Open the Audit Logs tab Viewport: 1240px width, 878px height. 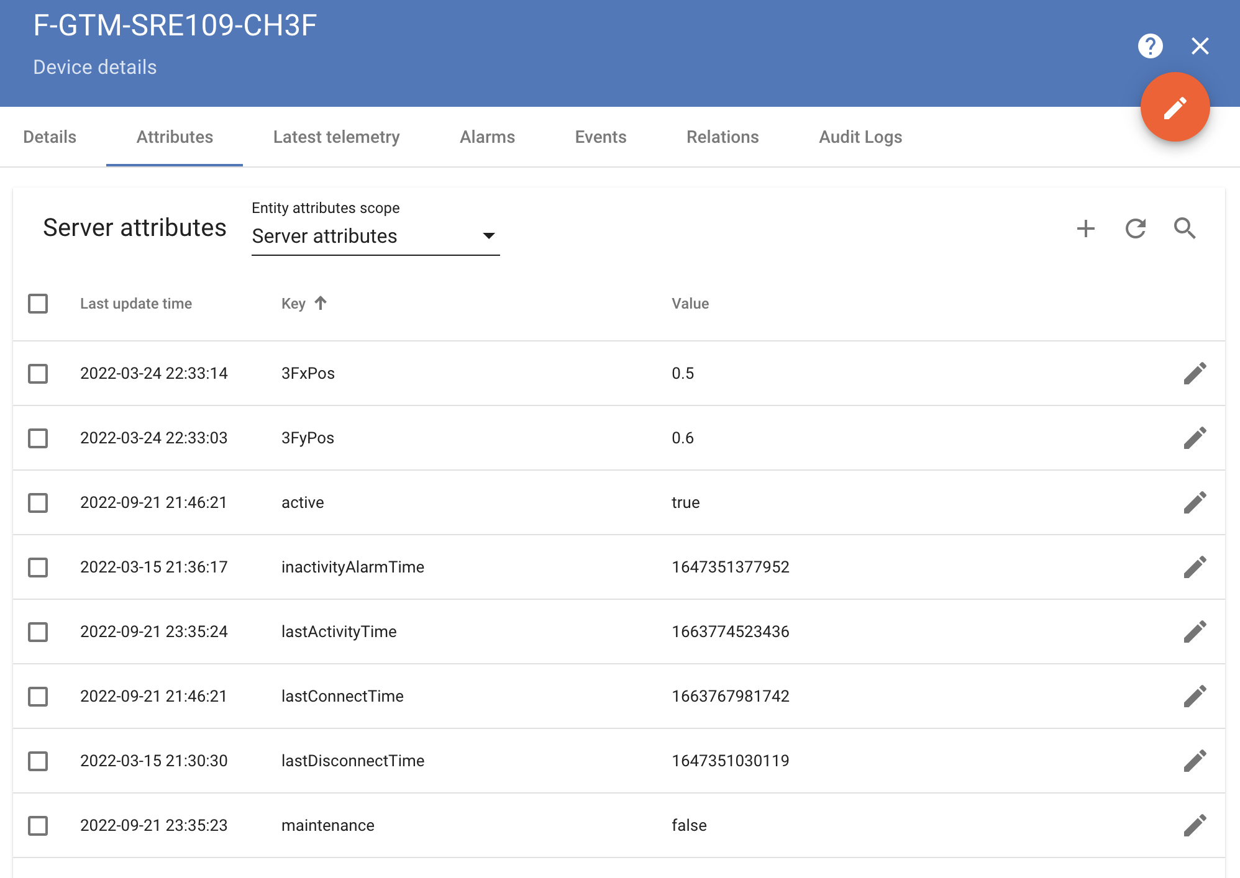[860, 137]
